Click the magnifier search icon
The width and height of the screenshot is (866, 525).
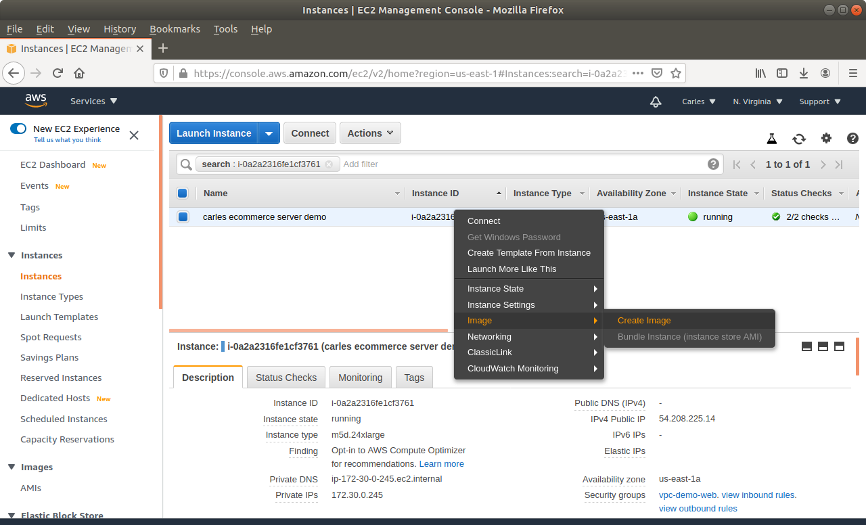tap(185, 164)
